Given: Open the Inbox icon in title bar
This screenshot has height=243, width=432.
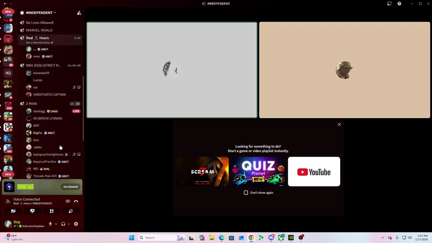Looking at the screenshot, I should tap(389, 4).
